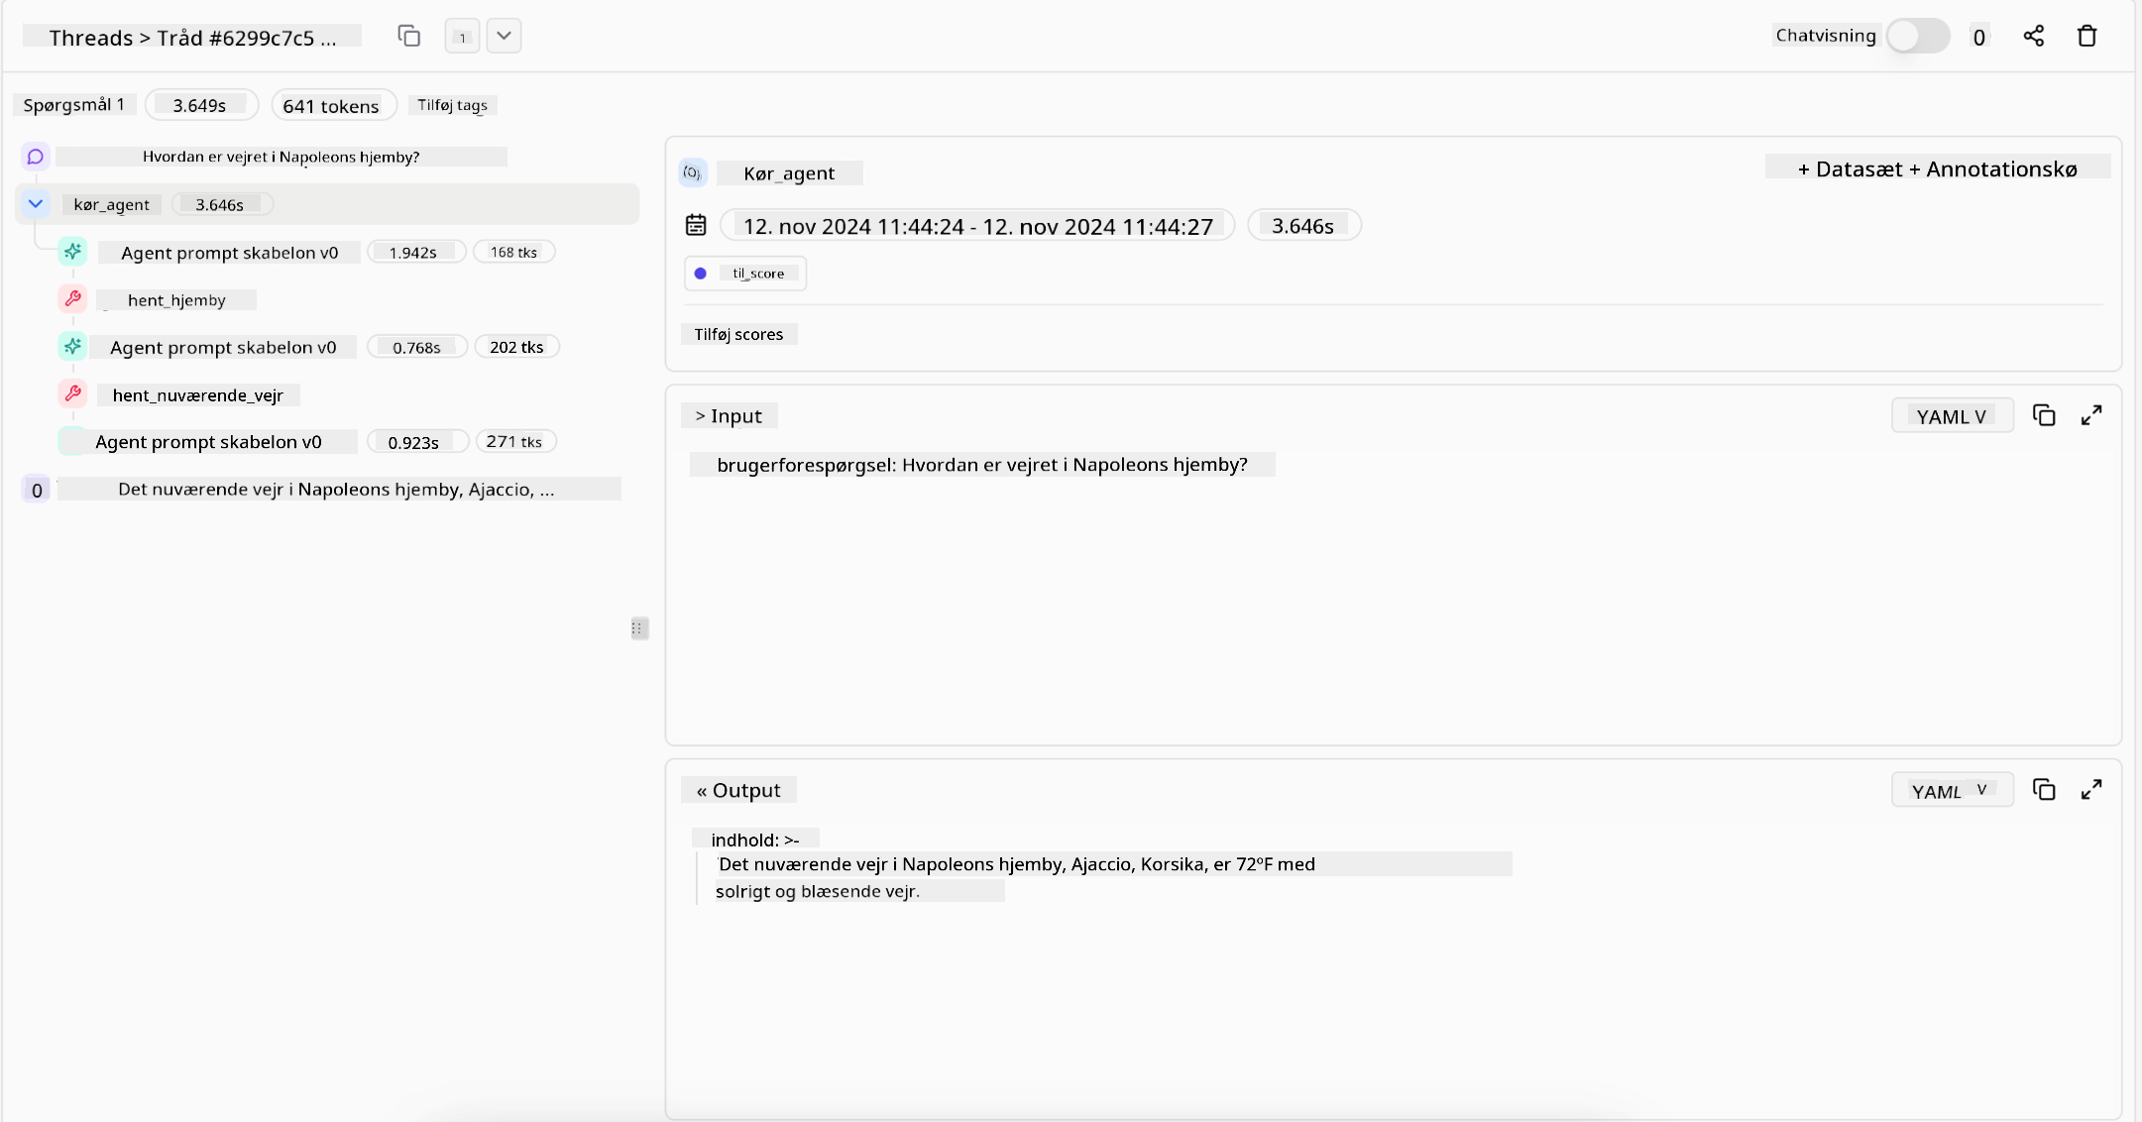Click the share icon in header
This screenshot has width=2142, height=1122.
(x=2033, y=37)
